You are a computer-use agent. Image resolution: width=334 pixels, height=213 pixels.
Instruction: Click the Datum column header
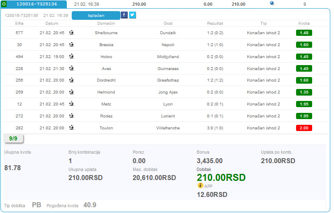(52, 23)
